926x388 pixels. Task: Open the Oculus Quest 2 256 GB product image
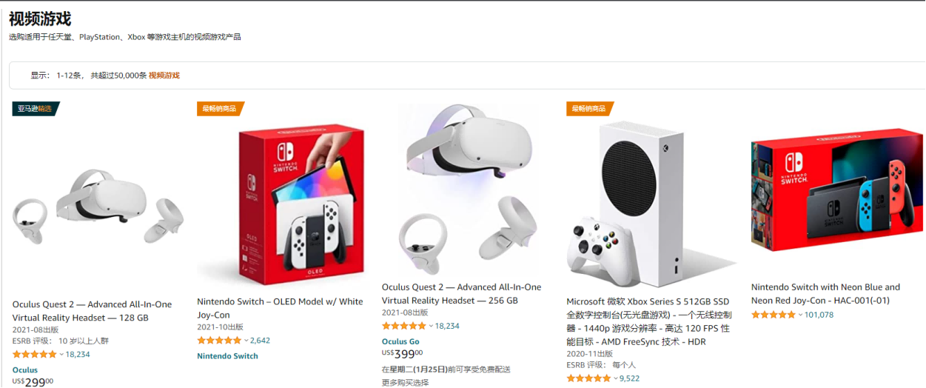pos(469,189)
